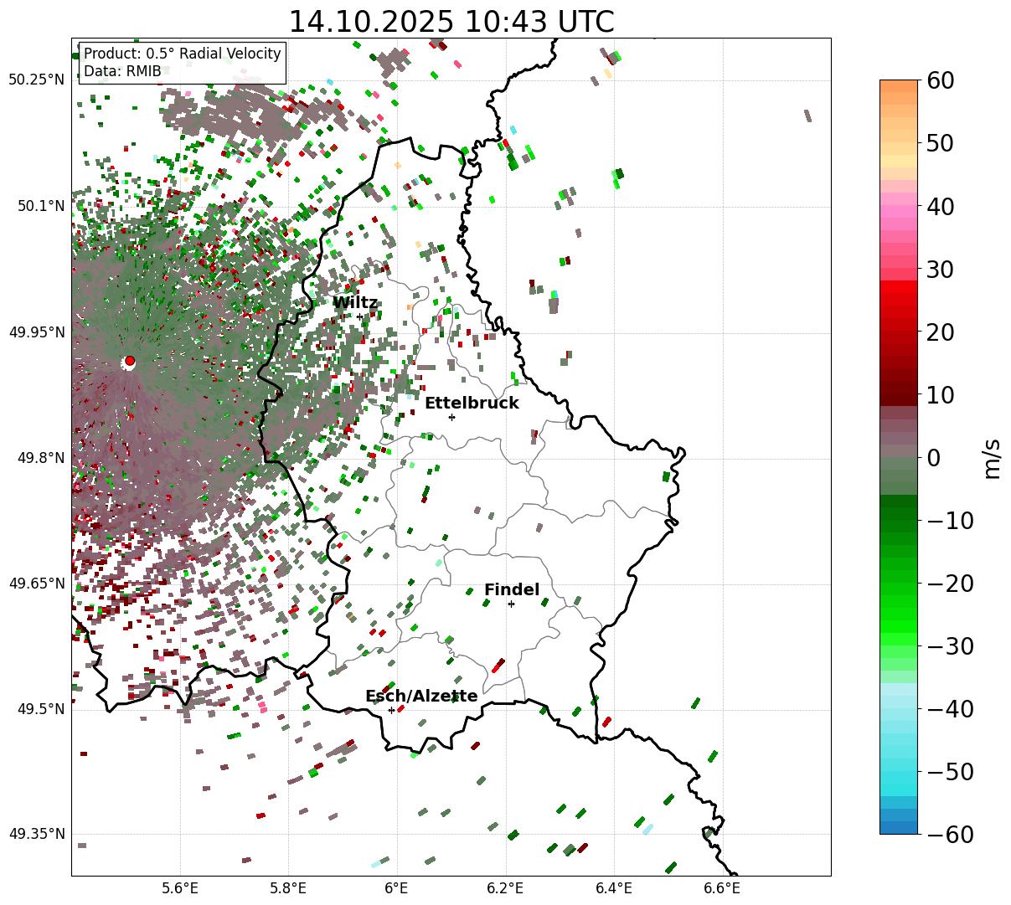Screen dimensions: 1011x905
Task: Click the 49.65°N latitude label
Action: tap(37, 584)
